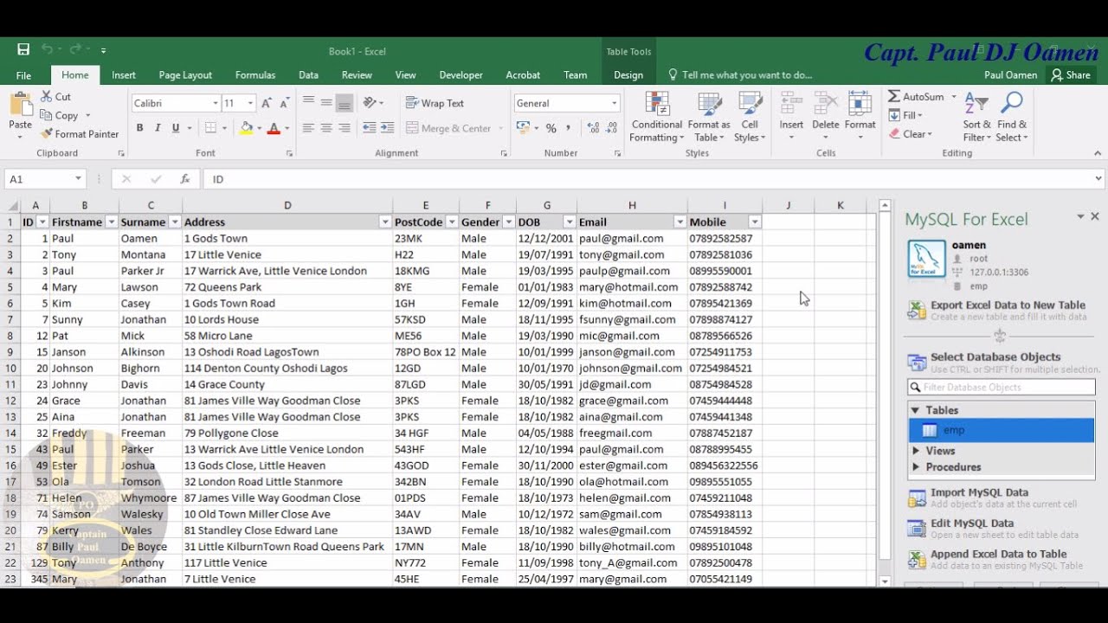Apply the red font color
Image resolution: width=1108 pixels, height=623 pixels.
coord(274,128)
